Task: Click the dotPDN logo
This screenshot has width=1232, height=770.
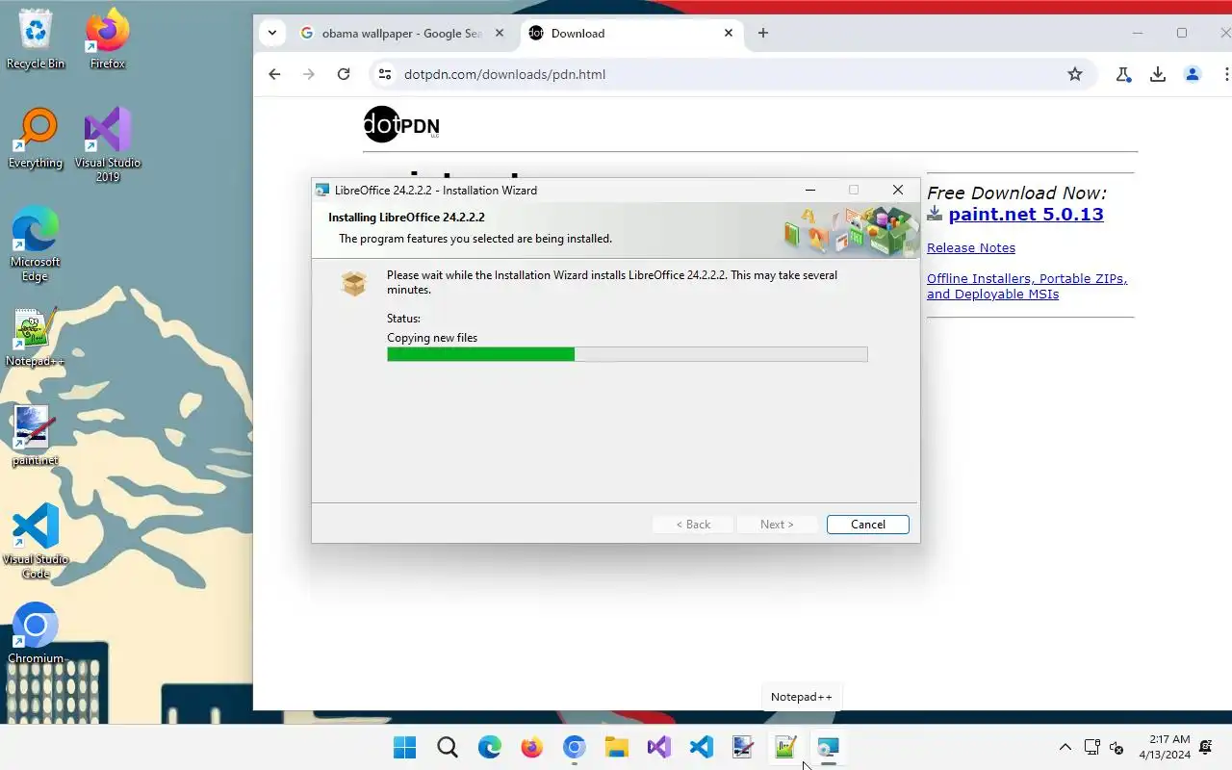Action: 401,124
